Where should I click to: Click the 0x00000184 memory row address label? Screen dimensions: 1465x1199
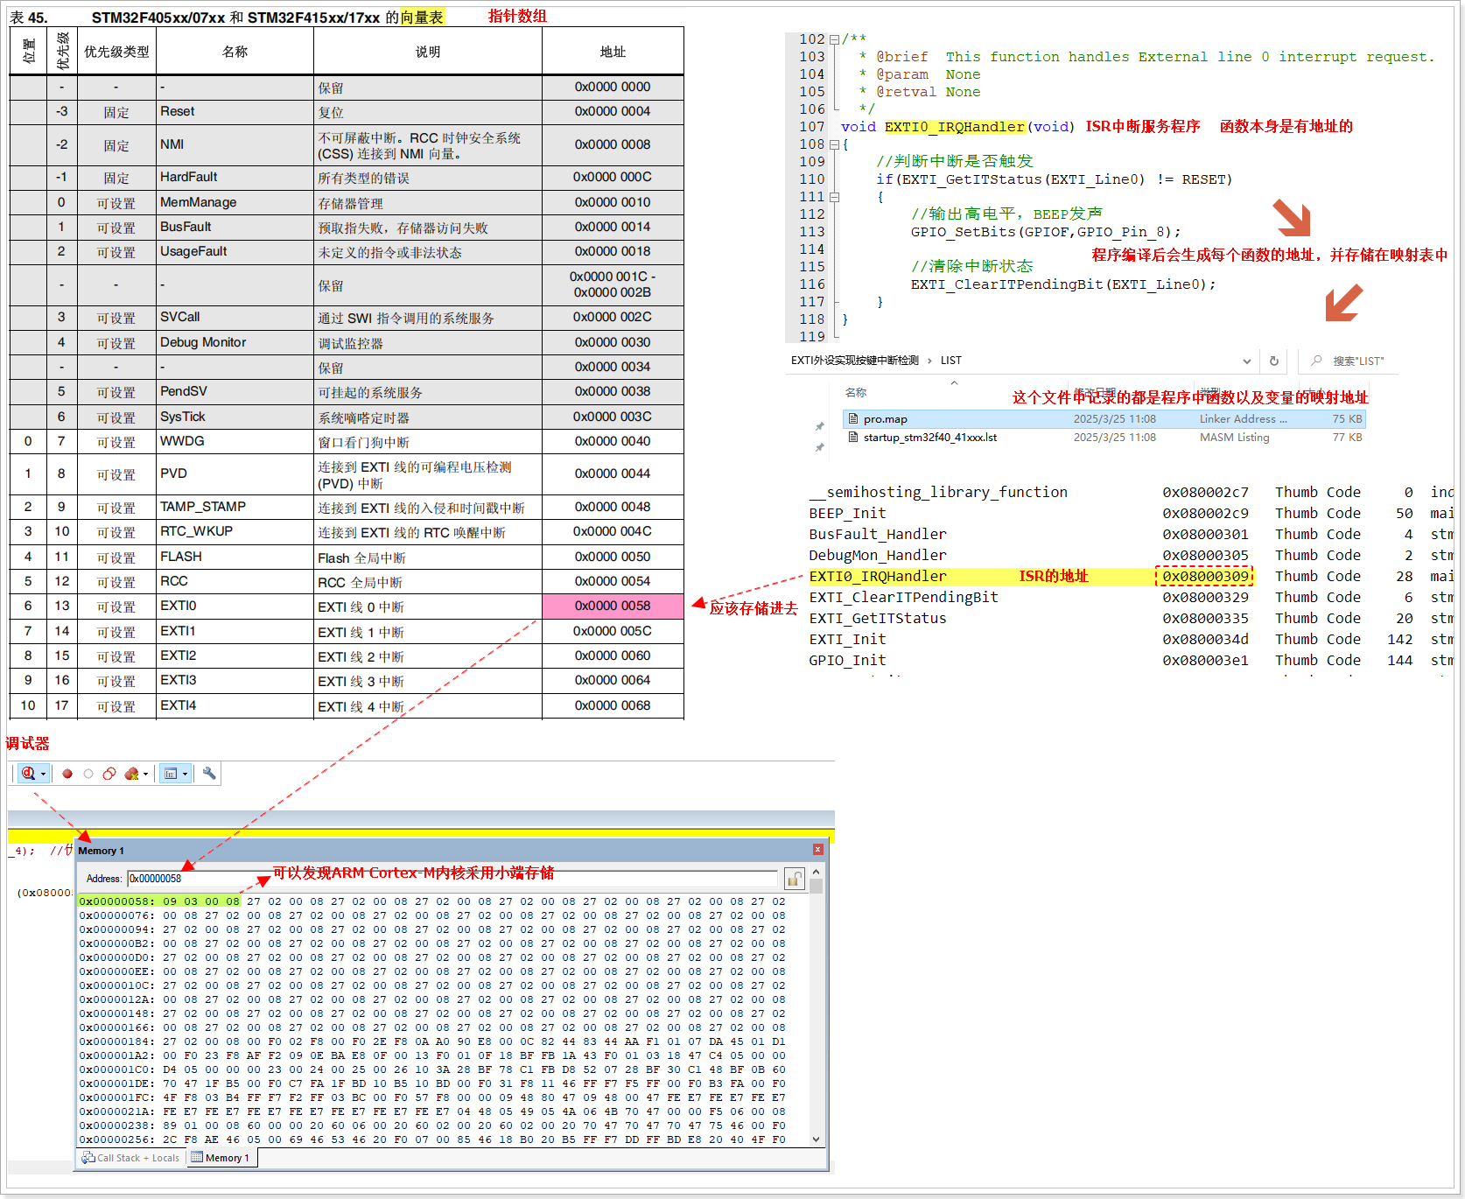tap(117, 1041)
